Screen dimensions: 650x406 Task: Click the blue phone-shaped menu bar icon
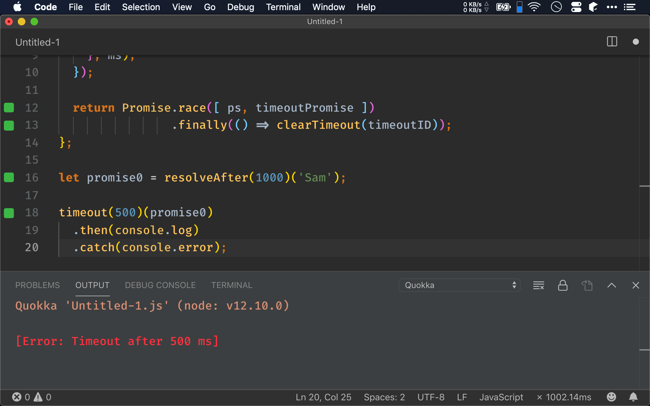520,7
